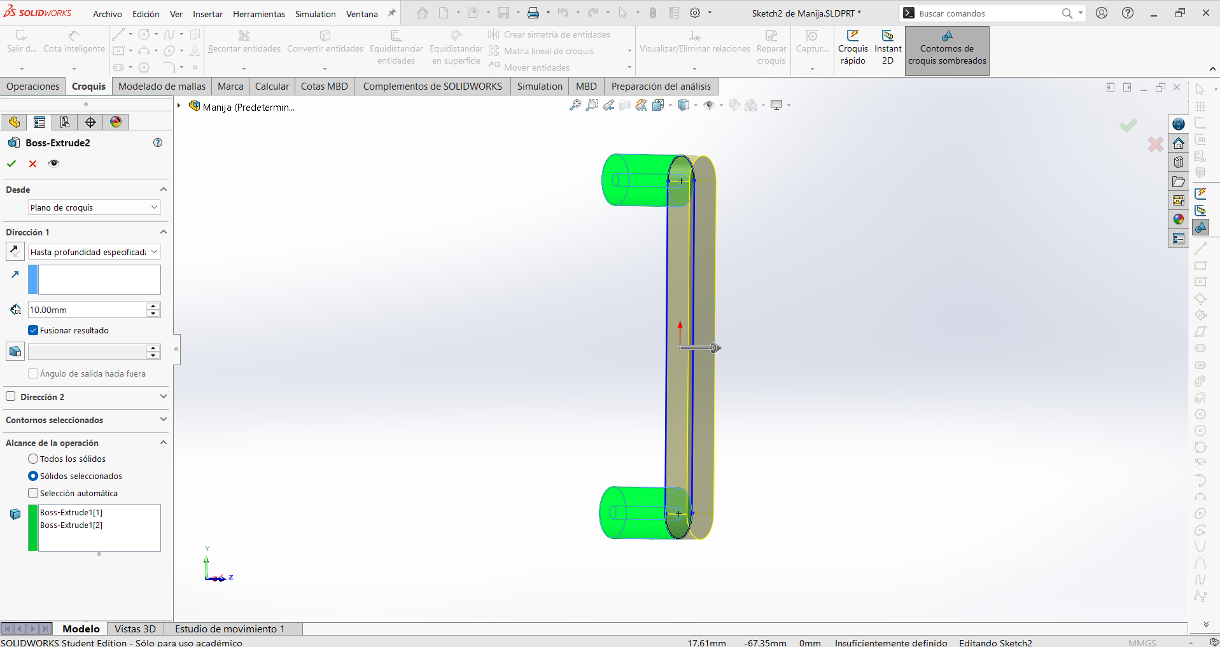This screenshot has height=647, width=1220.
Task: Open the DisplayManager color wheel tab
Action: 116,122
